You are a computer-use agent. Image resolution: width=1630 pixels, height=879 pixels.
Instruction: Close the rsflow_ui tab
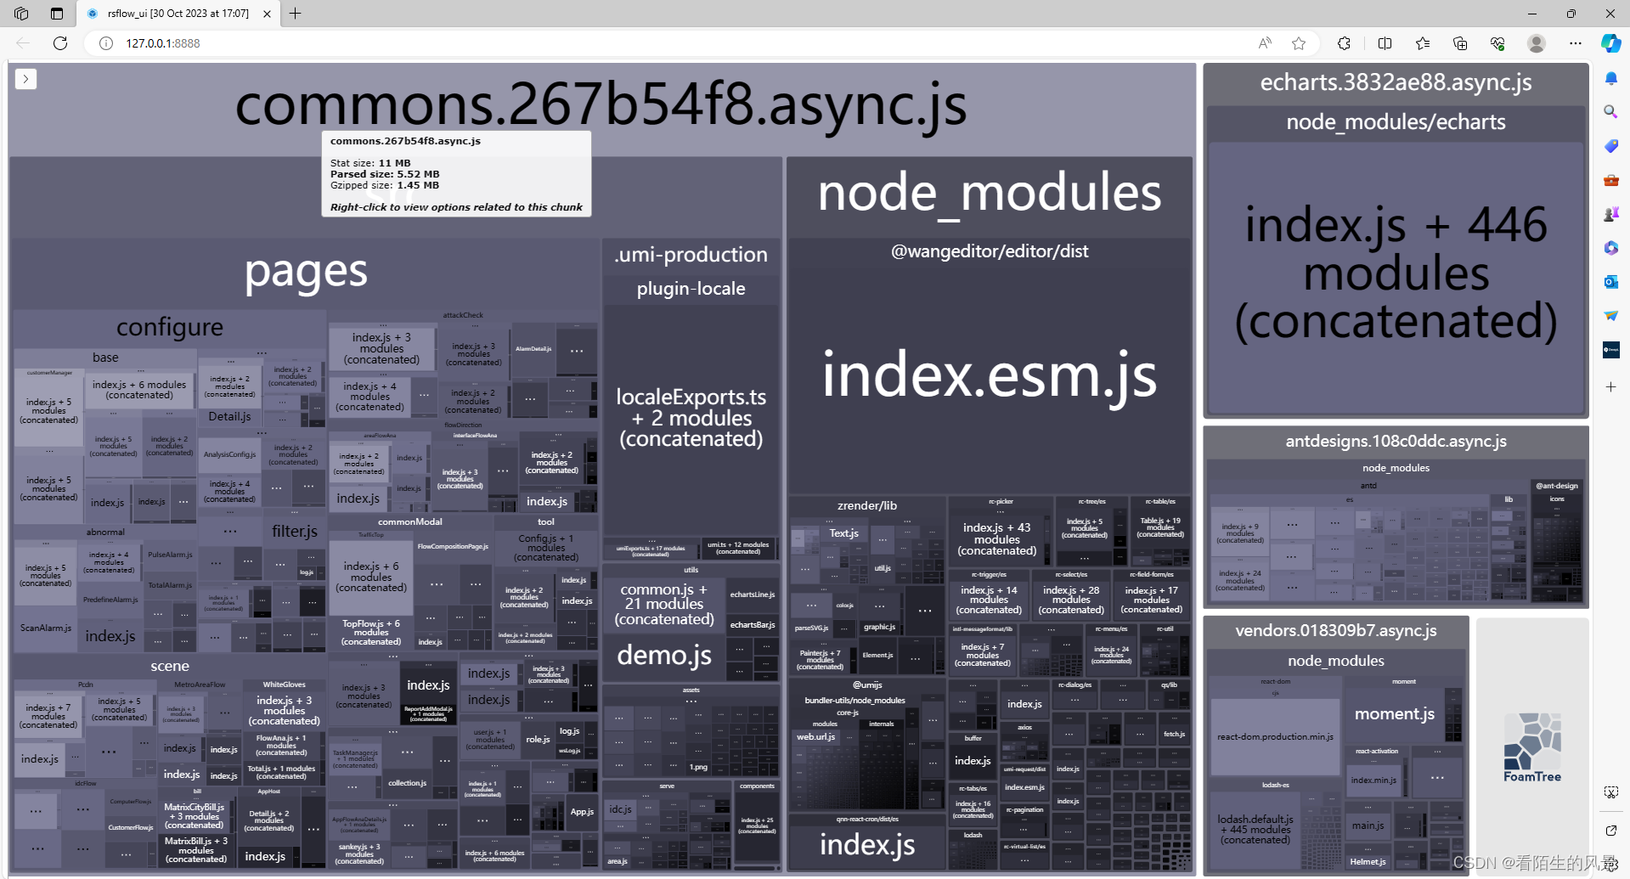click(x=267, y=14)
